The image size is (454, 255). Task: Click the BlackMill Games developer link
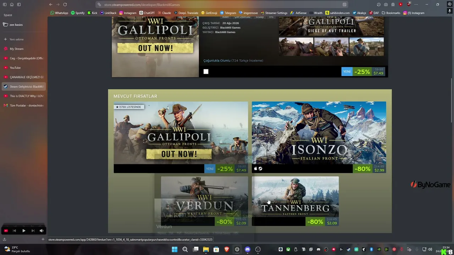230,28
